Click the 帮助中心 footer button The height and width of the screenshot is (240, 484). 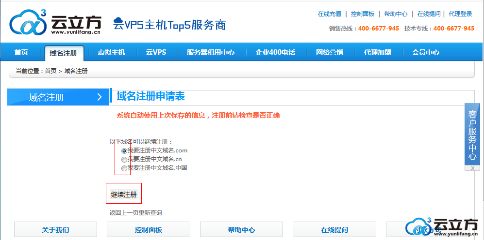click(x=241, y=230)
